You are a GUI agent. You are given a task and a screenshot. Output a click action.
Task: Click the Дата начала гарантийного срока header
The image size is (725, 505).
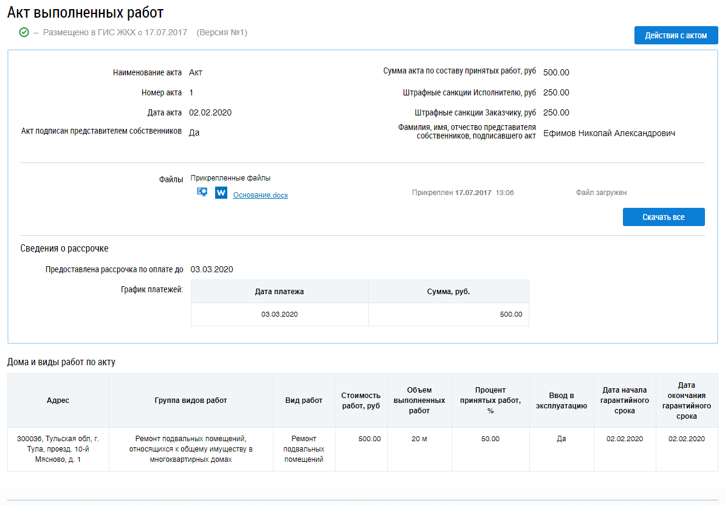[x=625, y=400]
